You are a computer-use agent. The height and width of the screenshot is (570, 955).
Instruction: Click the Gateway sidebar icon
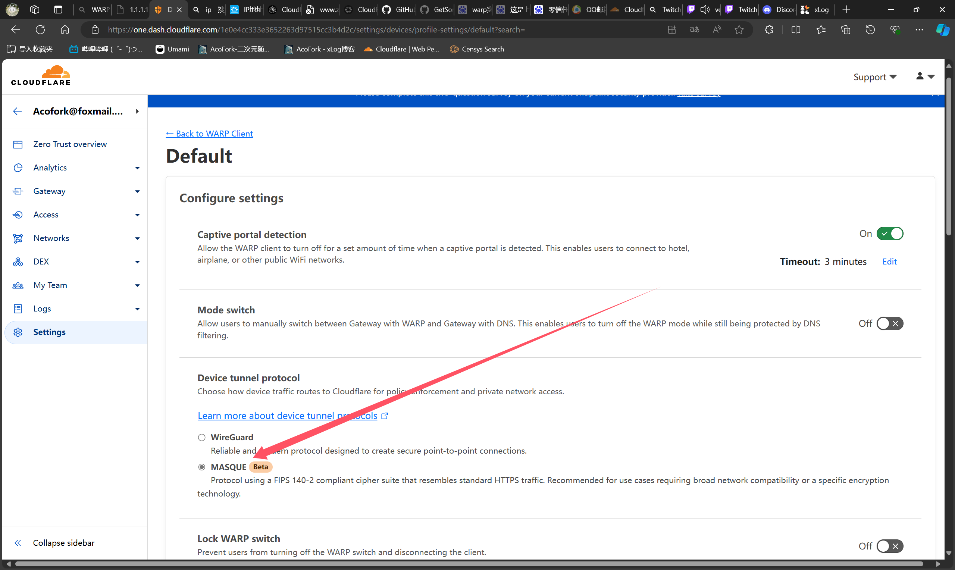pyautogui.click(x=18, y=191)
